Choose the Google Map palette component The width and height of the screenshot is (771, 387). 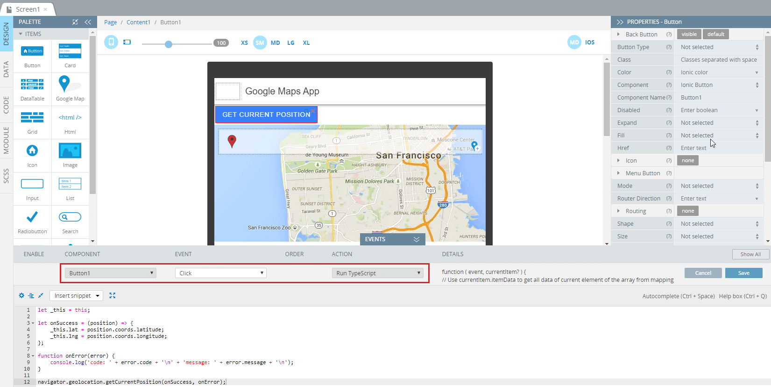coord(70,89)
